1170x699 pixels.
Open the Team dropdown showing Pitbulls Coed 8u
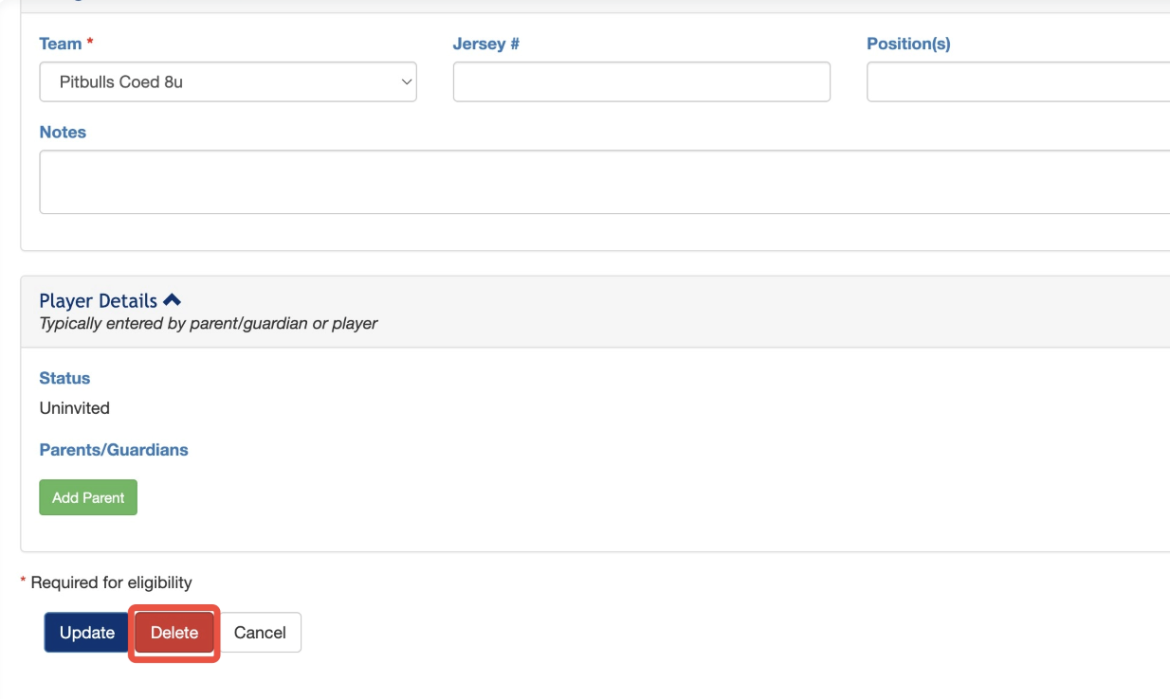(228, 82)
